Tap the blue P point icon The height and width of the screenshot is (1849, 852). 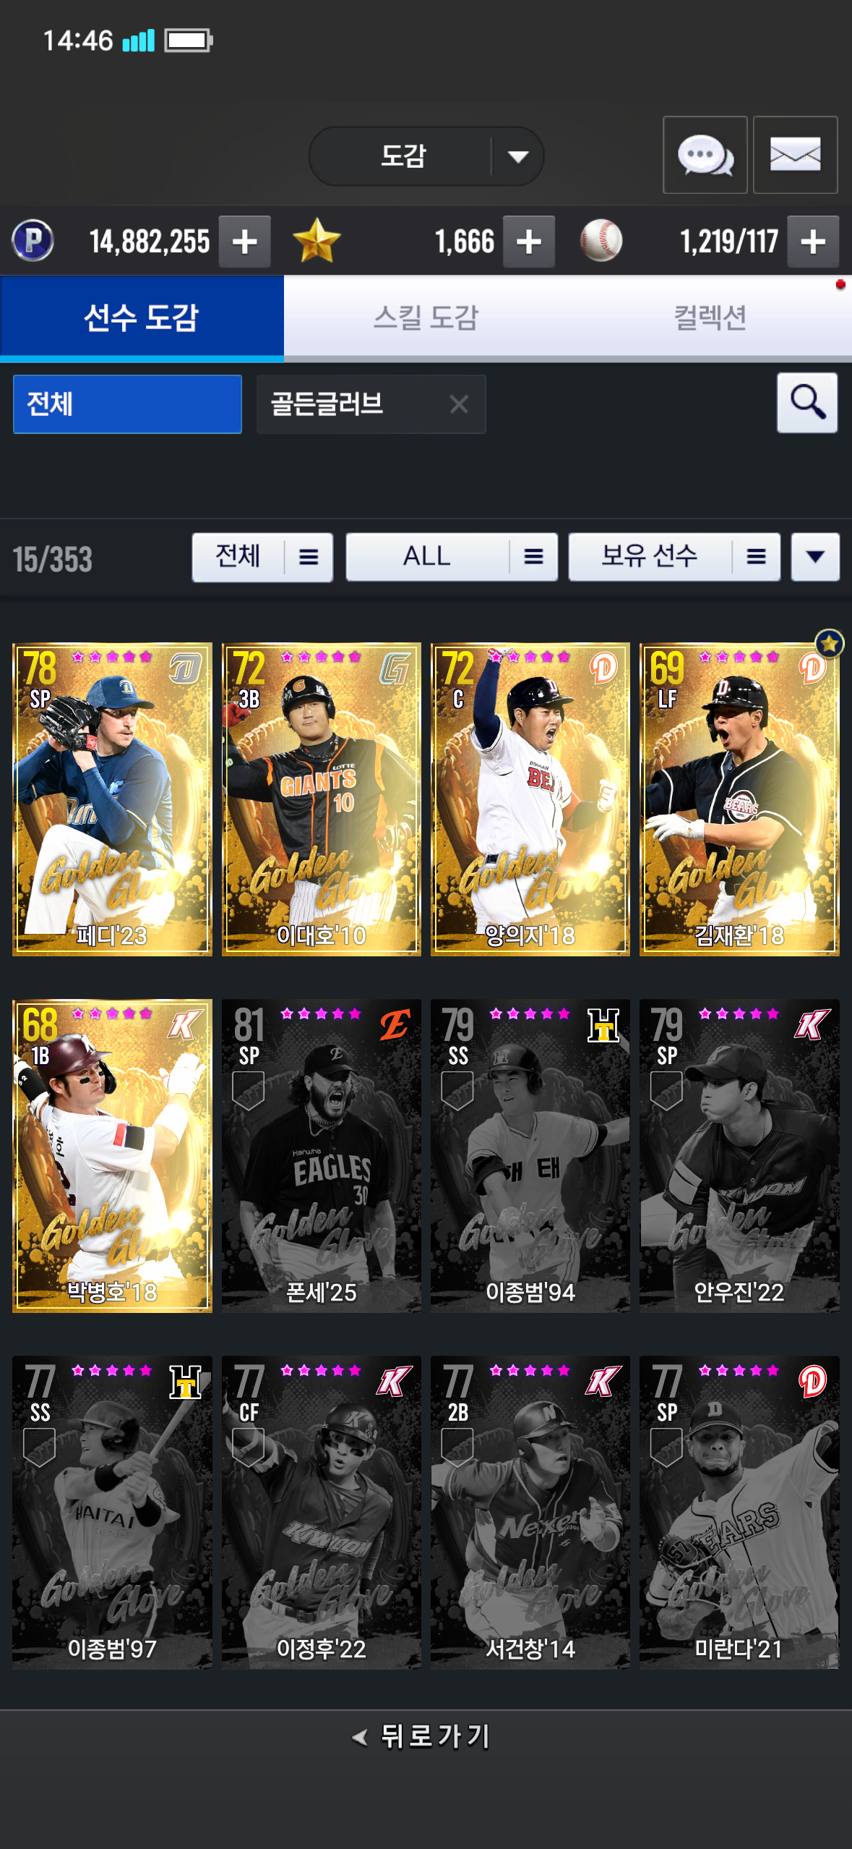pyautogui.click(x=33, y=241)
